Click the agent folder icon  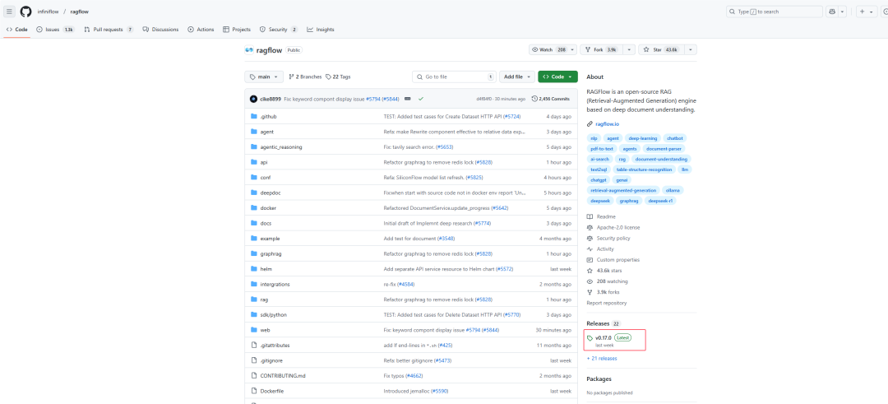pos(254,132)
